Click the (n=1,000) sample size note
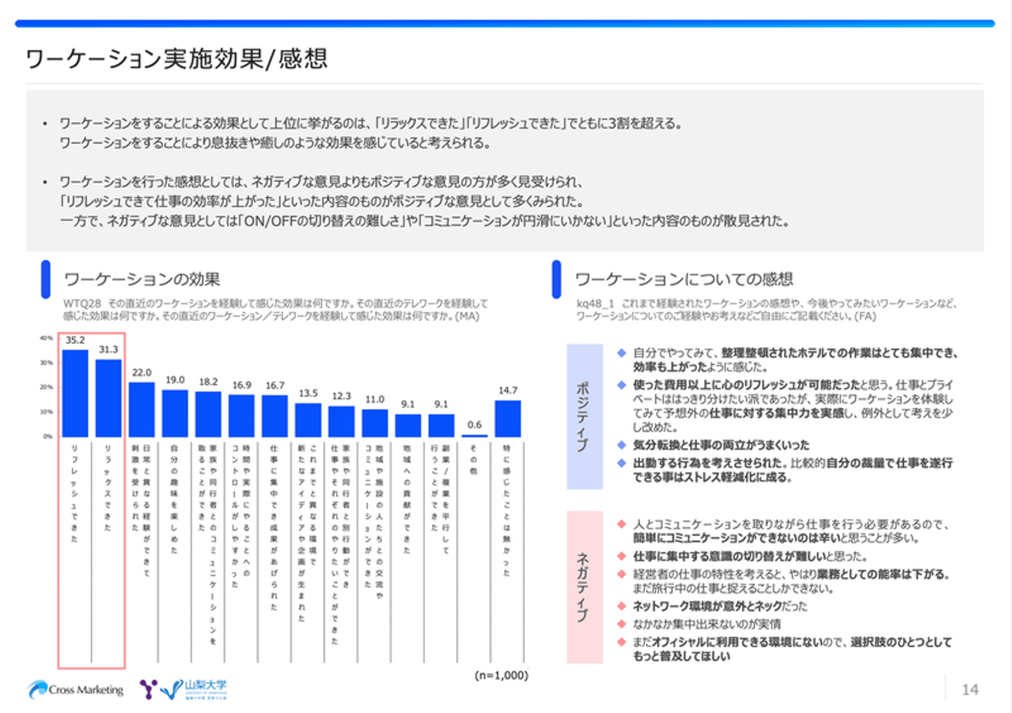 pos(501,675)
